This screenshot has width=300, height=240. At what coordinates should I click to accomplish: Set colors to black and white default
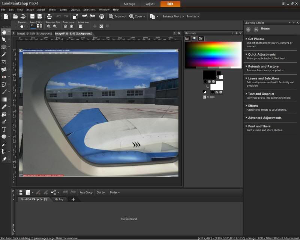click(204, 91)
